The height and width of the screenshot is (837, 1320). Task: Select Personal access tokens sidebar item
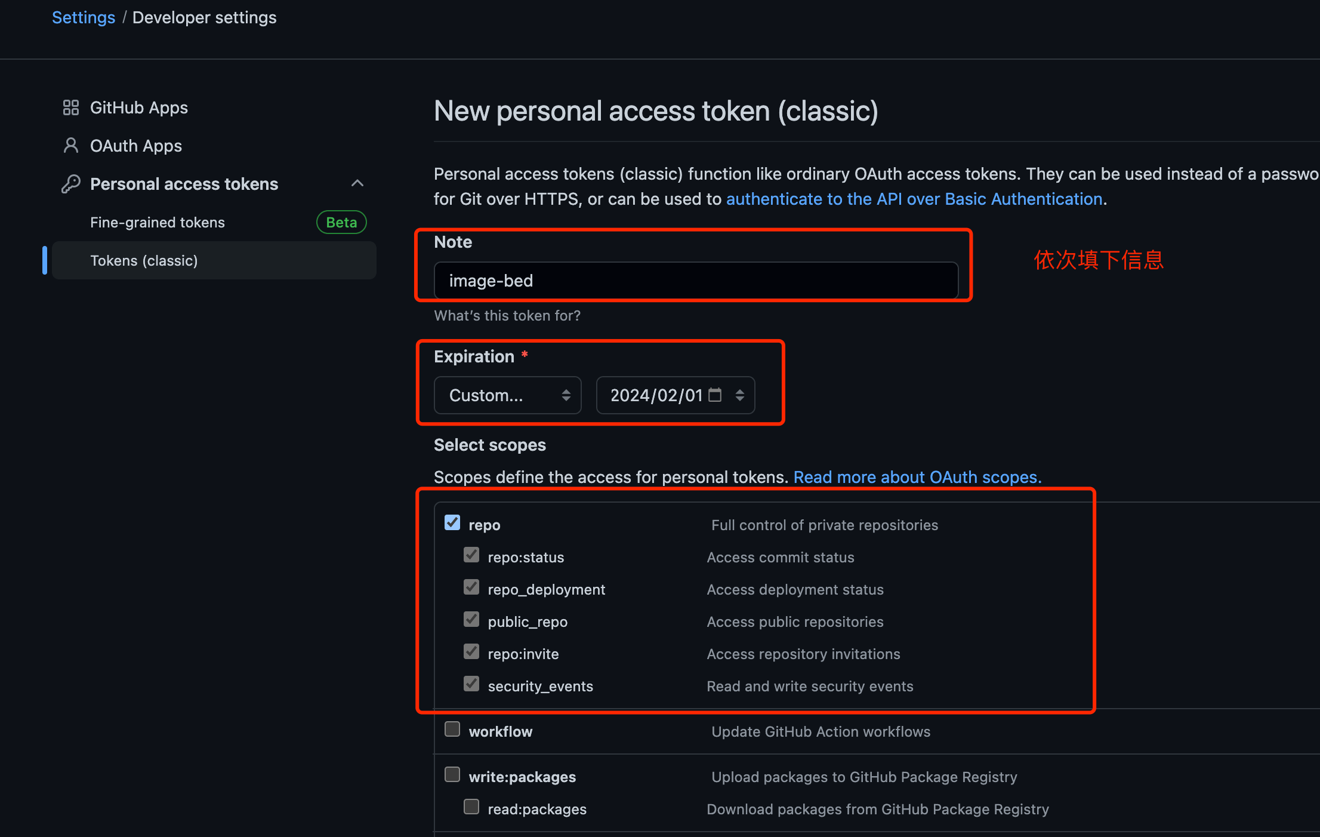pyautogui.click(x=184, y=184)
